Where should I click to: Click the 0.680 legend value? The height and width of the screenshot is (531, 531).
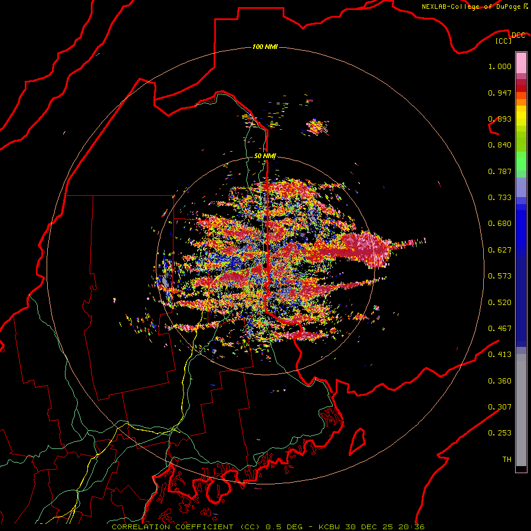click(500, 224)
